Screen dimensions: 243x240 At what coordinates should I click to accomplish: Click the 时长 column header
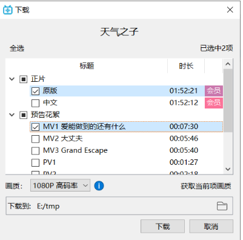click(186, 66)
